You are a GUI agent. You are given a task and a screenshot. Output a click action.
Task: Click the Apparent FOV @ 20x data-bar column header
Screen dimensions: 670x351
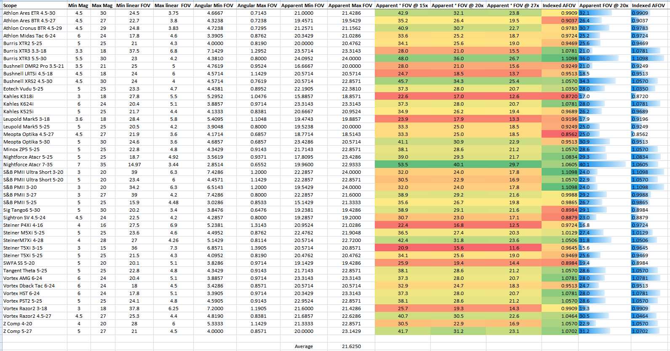click(604, 5)
